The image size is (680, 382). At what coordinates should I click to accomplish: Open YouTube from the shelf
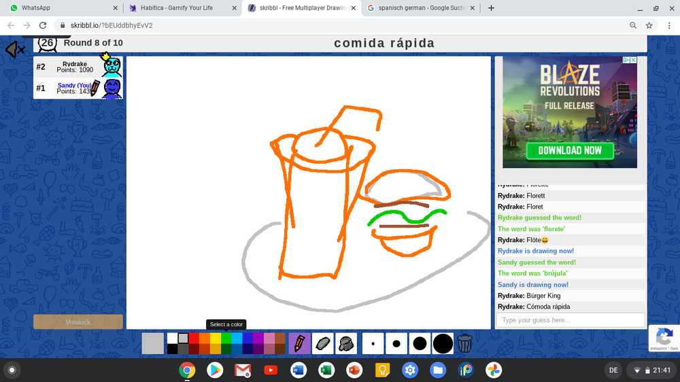271,370
